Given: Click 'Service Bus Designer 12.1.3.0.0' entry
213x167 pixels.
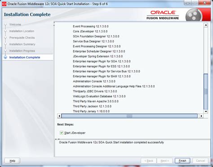Looking at the screenshot, I should (x=93, y=41).
